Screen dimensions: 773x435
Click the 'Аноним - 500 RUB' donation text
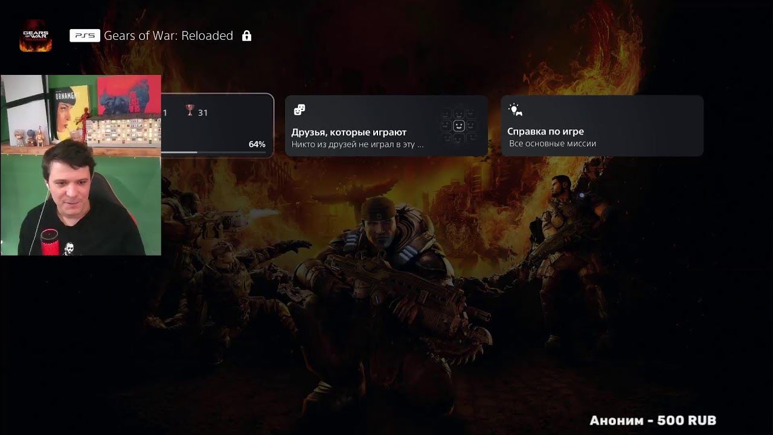pyautogui.click(x=653, y=420)
